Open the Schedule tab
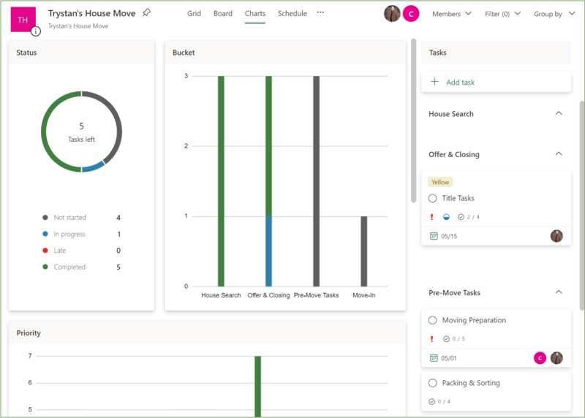Viewport: 585px width, 418px height. pos(292,13)
